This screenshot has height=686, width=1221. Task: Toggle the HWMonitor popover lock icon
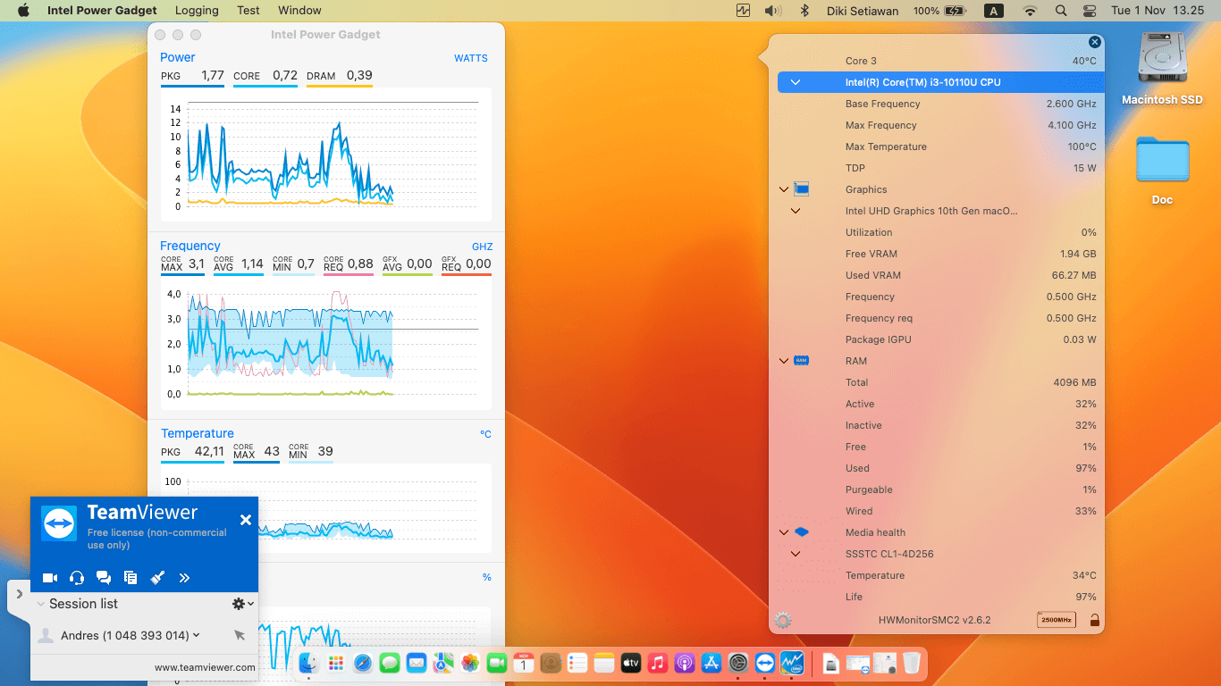(x=1094, y=620)
